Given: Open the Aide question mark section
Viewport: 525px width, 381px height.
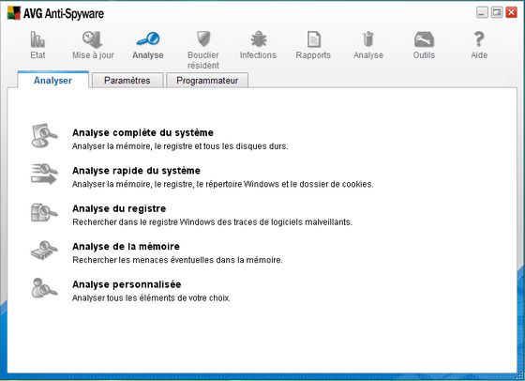Looking at the screenshot, I should click(479, 45).
